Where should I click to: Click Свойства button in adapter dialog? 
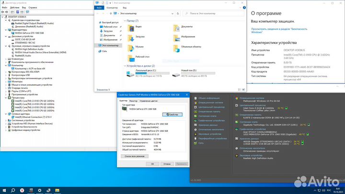(172, 114)
